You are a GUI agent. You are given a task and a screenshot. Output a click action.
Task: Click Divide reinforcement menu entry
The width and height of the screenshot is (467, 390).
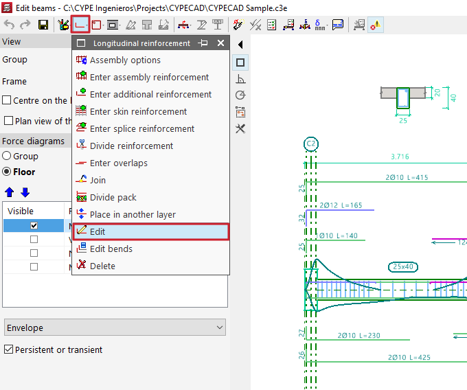(131, 146)
